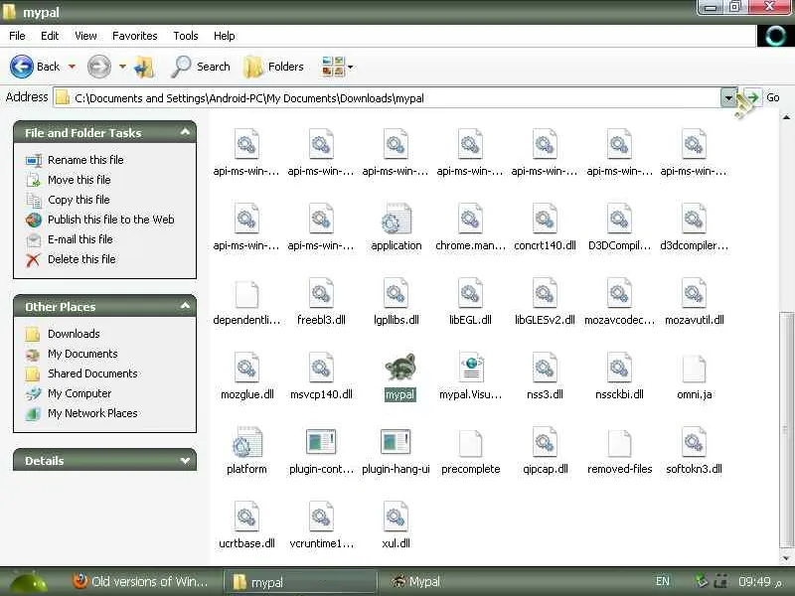Open the Tools menu
Image resolution: width=795 pixels, height=596 pixels.
pyautogui.click(x=186, y=36)
